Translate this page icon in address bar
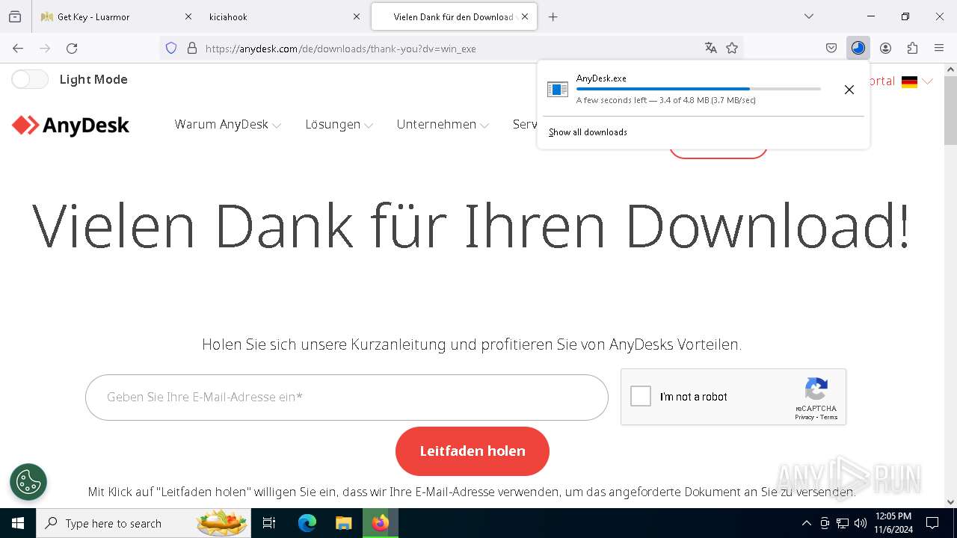 click(710, 48)
